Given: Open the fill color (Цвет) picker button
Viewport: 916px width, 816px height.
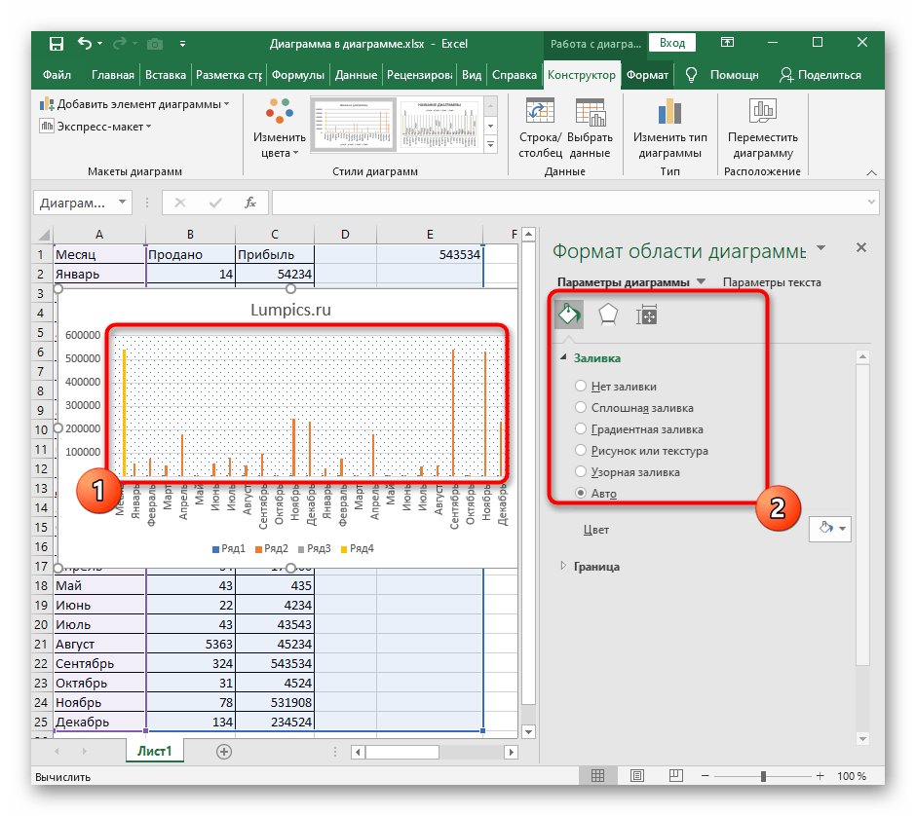Looking at the screenshot, I should point(829,529).
